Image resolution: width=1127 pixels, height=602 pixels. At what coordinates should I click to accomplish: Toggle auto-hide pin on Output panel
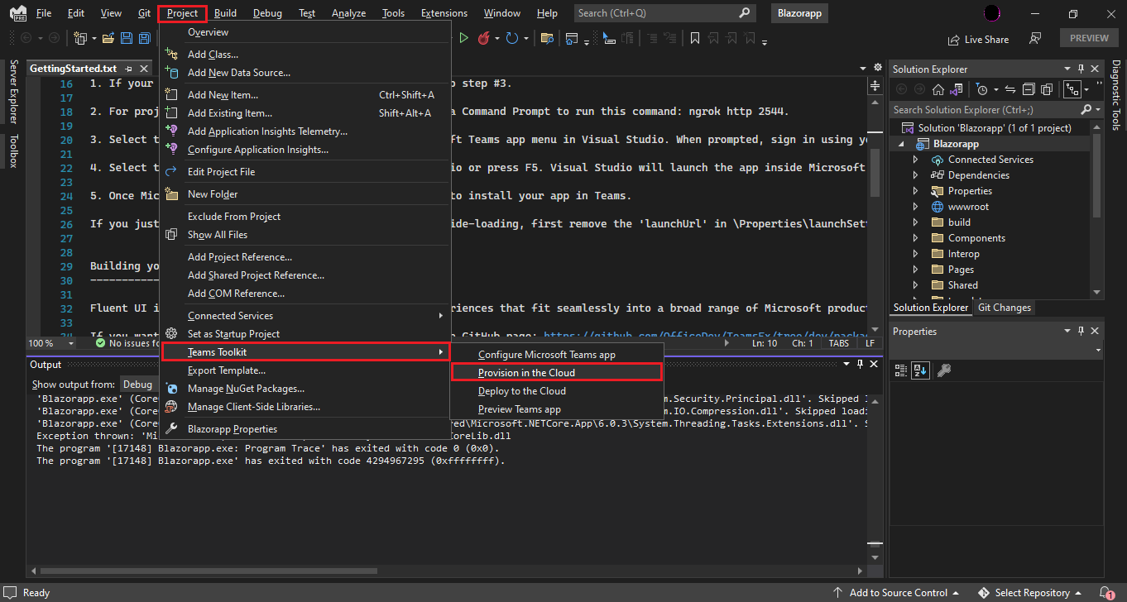click(x=861, y=364)
